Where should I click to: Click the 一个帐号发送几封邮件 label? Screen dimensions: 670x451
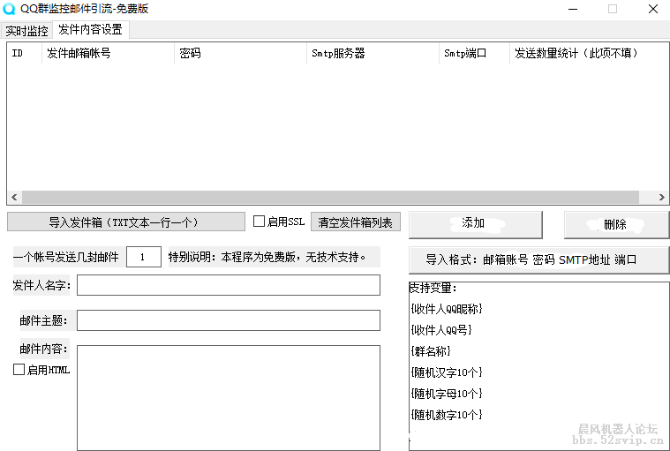pyautogui.click(x=66, y=257)
